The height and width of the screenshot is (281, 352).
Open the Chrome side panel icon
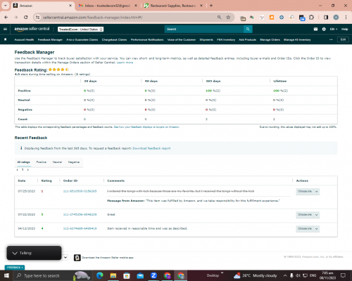click(x=326, y=18)
